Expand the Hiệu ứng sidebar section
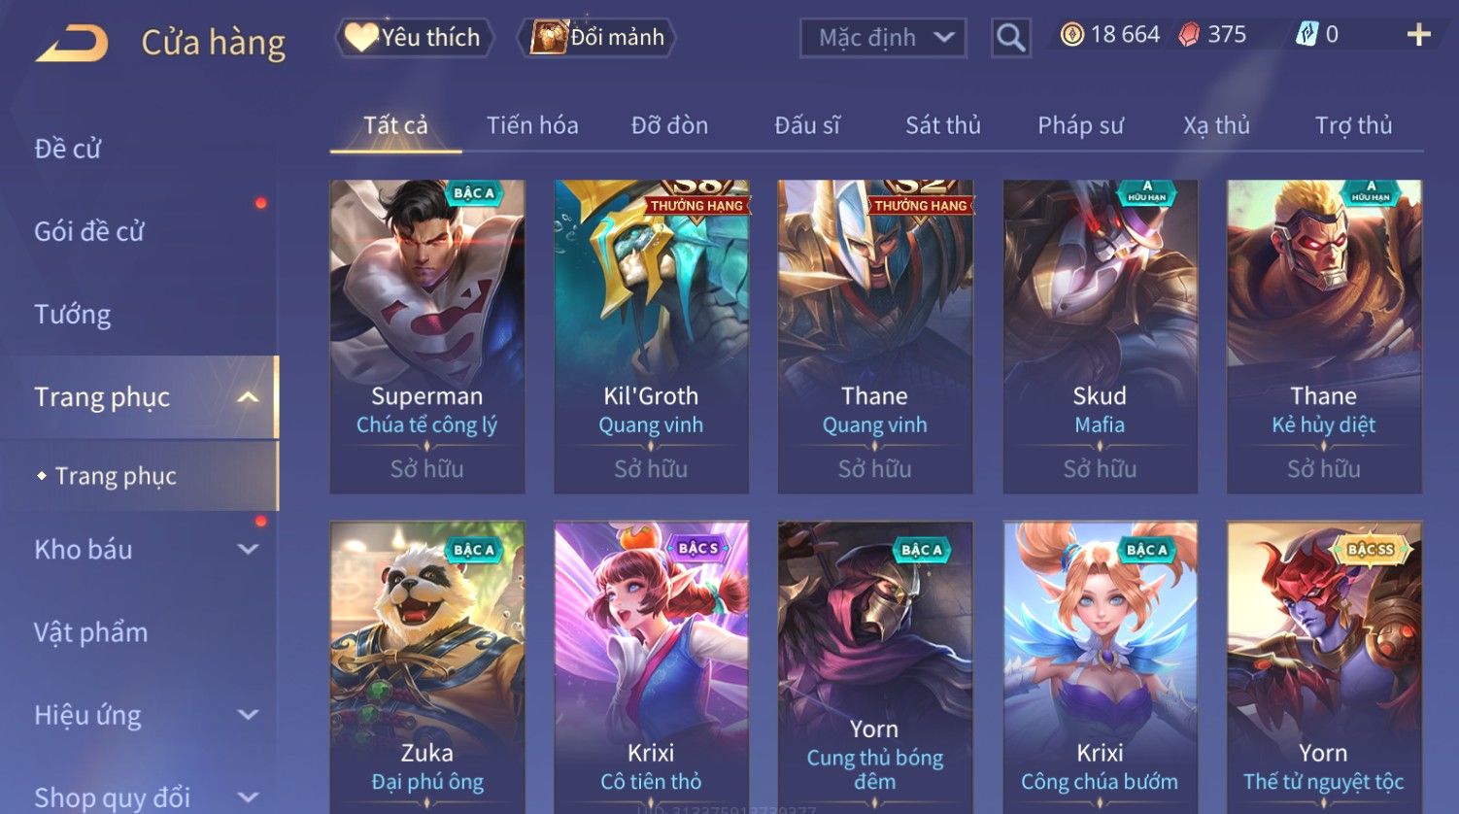Image resolution: width=1459 pixels, height=814 pixels. point(249,716)
